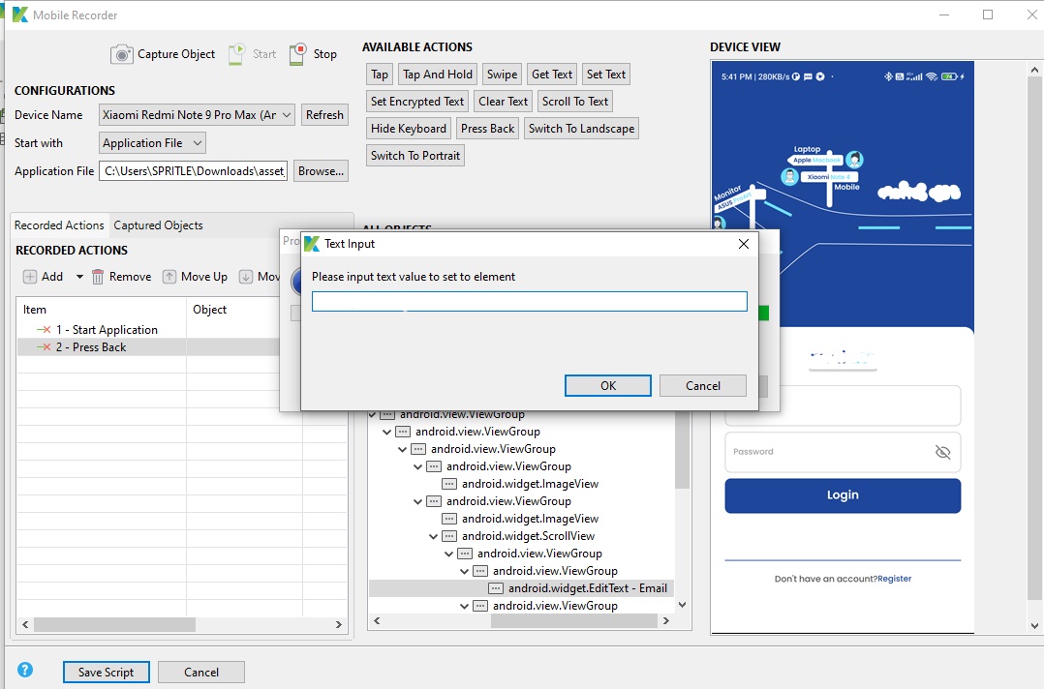Click the Remove trash icon
Image resolution: width=1044 pixels, height=689 pixels.
pos(98,277)
